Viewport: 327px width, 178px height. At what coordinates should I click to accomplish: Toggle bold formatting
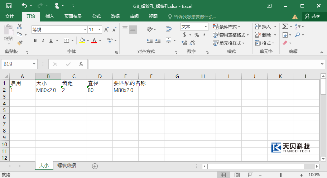pos(35,40)
